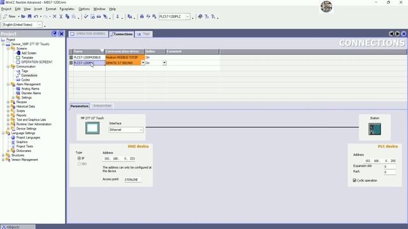Open OPERATION SCREEN1 in project tree
The image size is (408, 229).
click(x=37, y=62)
